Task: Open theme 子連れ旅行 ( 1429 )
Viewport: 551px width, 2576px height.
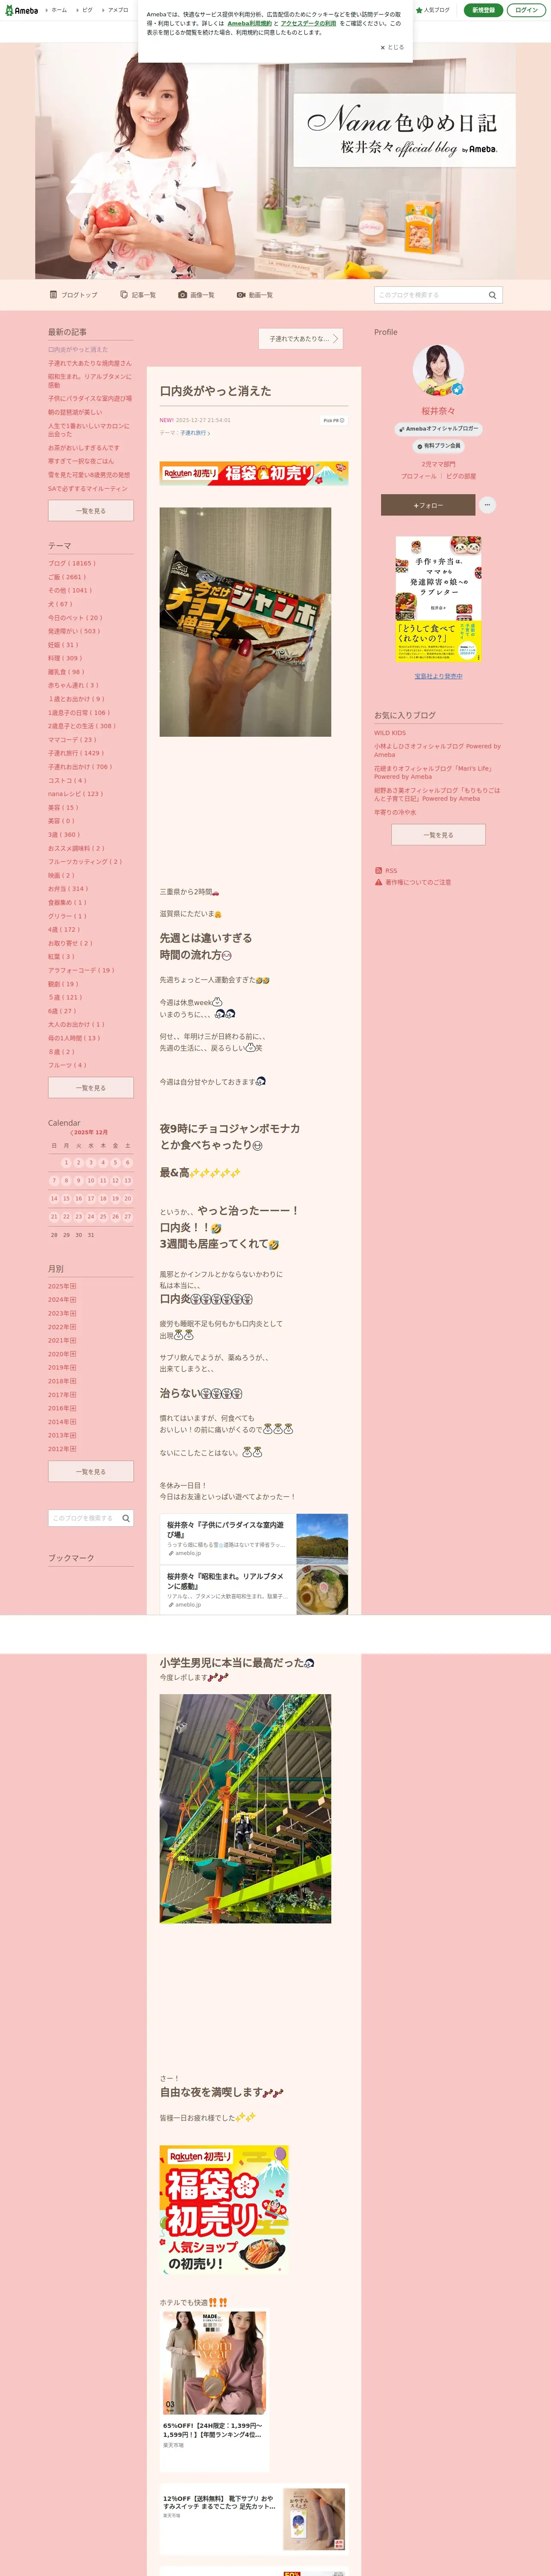Action: pyautogui.click(x=76, y=753)
